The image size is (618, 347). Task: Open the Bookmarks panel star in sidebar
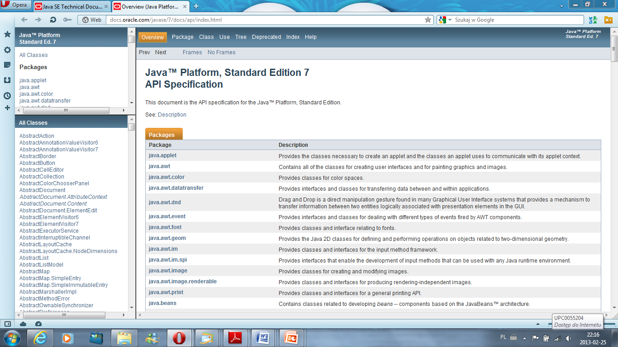click(7, 34)
